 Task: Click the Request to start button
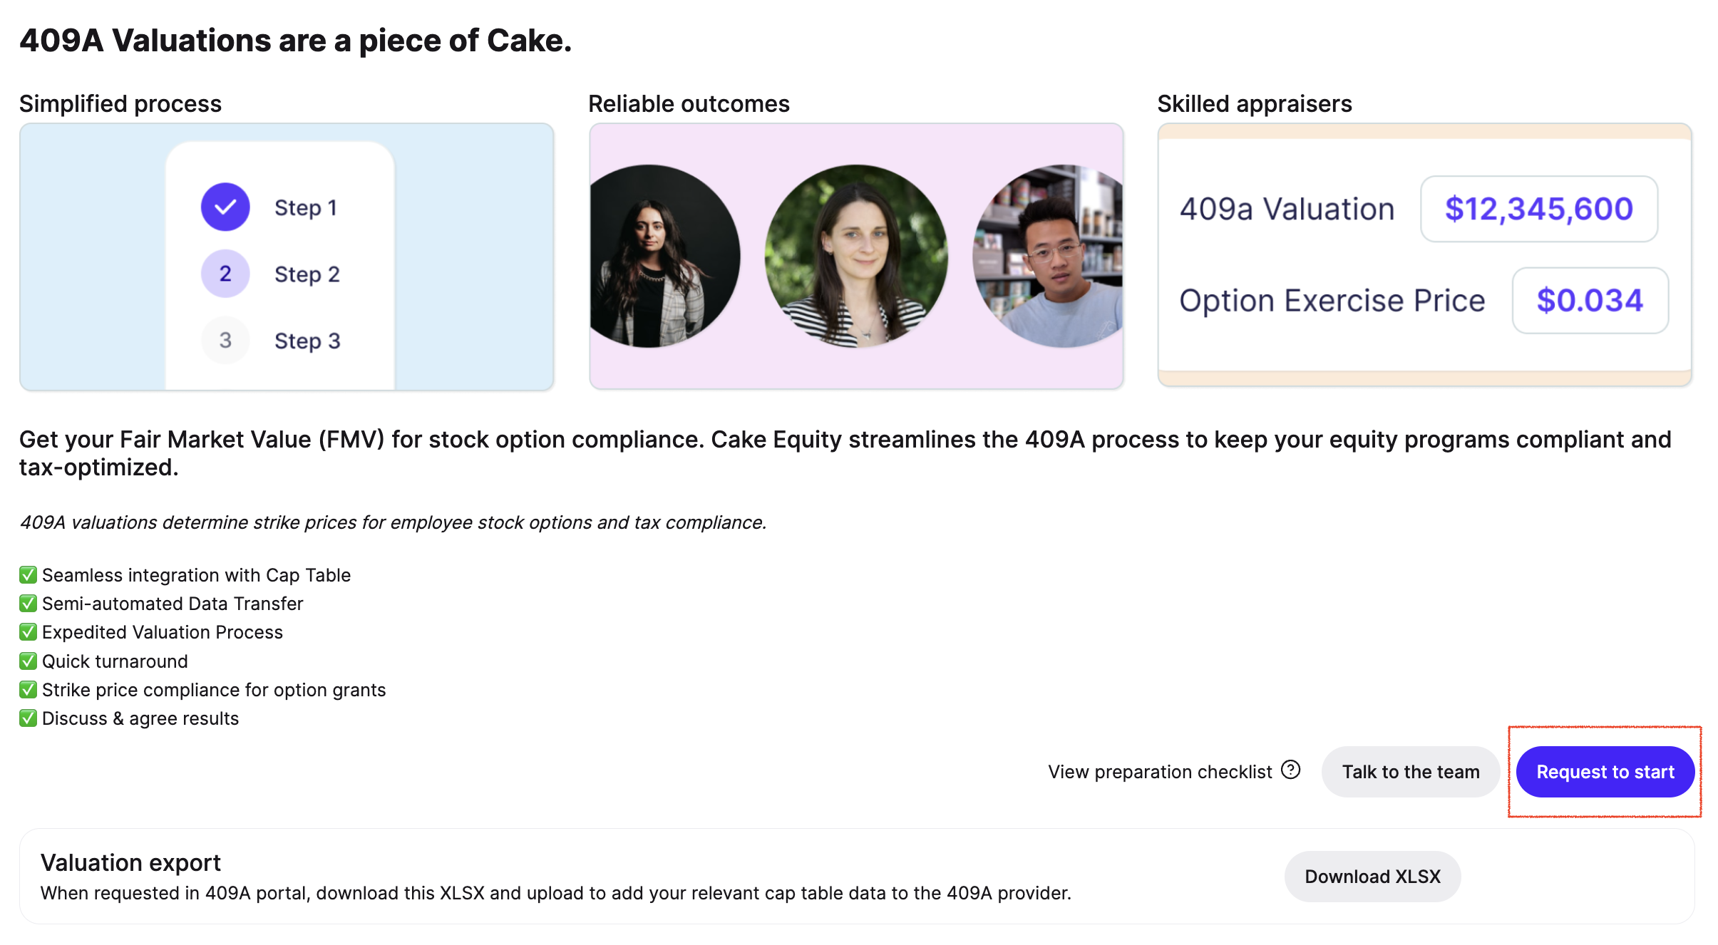pyautogui.click(x=1605, y=772)
